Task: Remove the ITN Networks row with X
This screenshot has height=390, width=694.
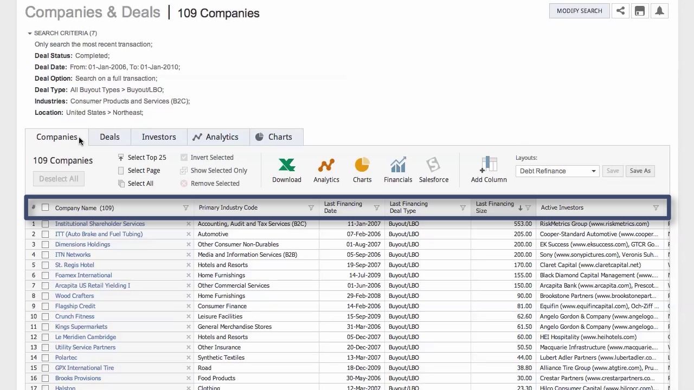Action: point(189,255)
